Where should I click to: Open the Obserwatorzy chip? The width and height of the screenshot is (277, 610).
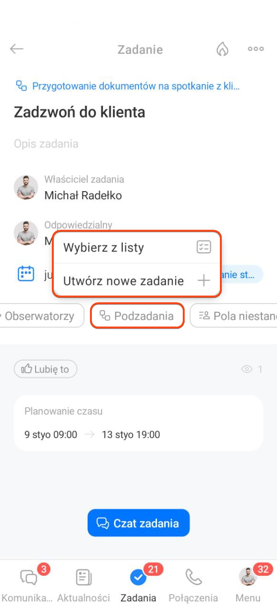point(40,316)
